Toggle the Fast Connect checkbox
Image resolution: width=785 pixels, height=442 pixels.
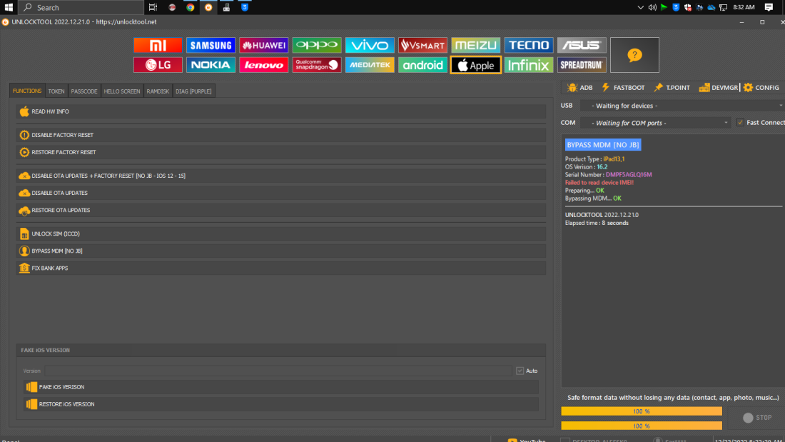pyautogui.click(x=741, y=123)
